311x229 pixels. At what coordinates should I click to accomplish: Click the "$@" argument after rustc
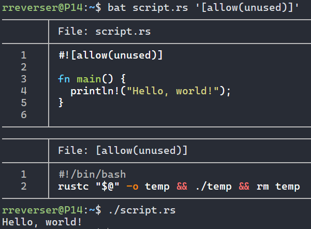click(108, 186)
